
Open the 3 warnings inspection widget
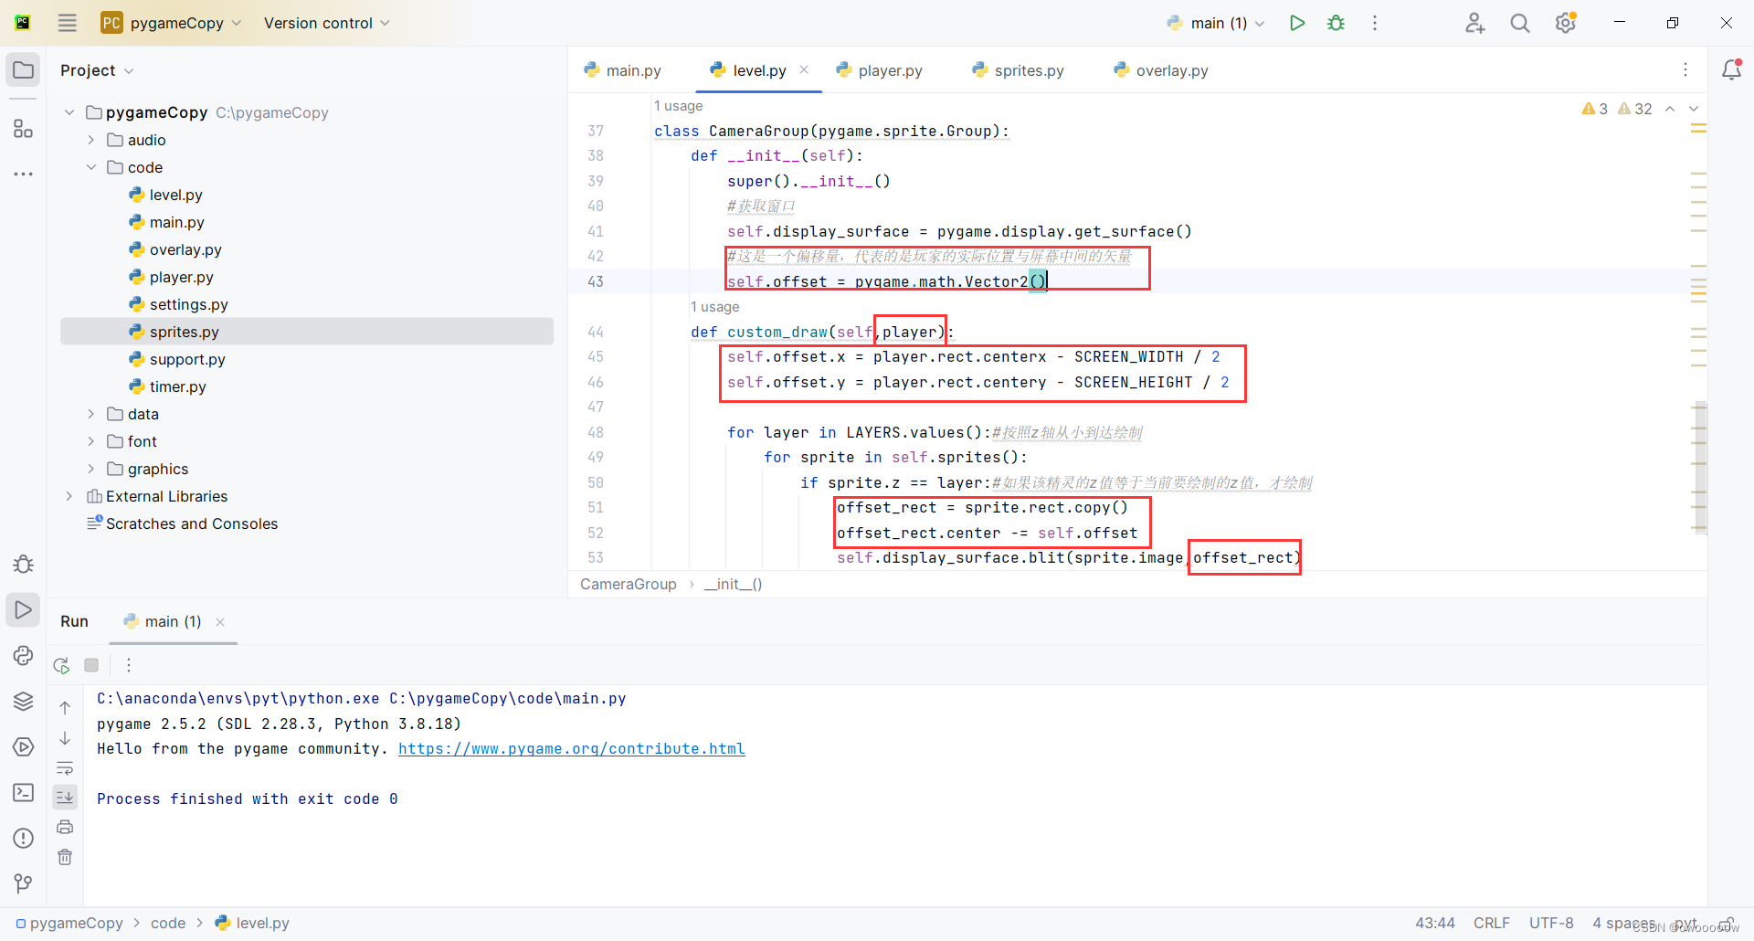tap(1595, 109)
